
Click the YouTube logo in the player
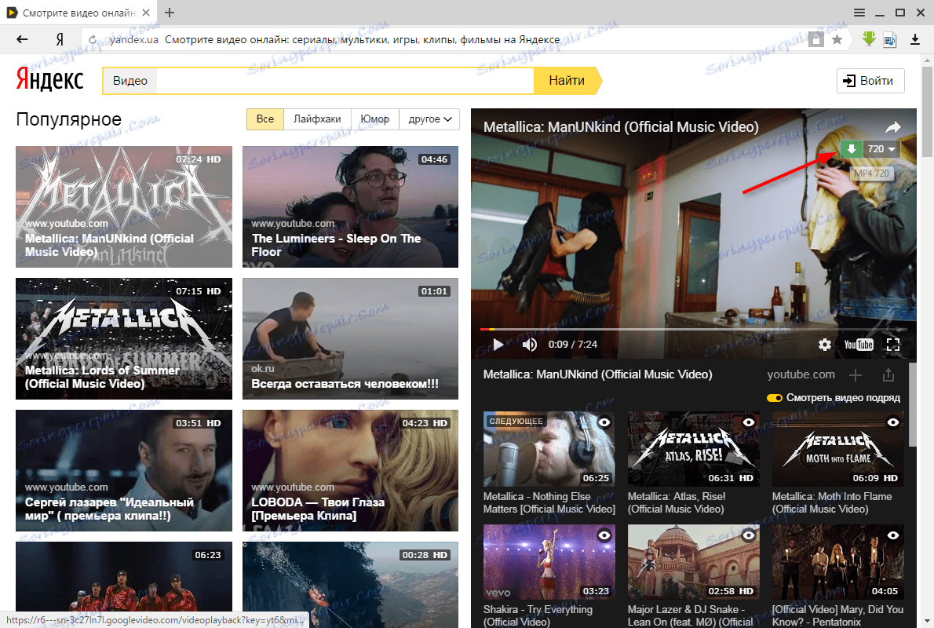[859, 345]
